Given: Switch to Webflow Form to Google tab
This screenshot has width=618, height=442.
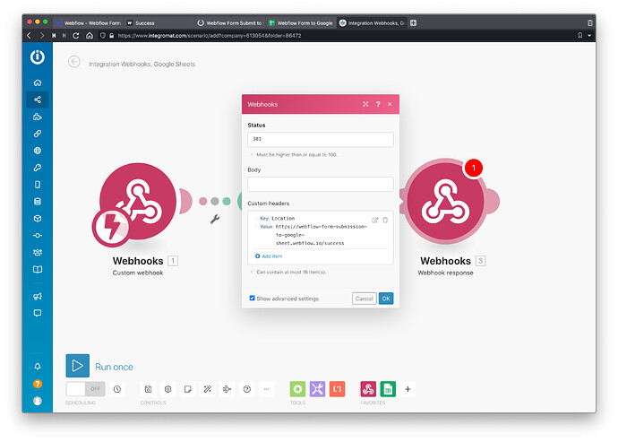Looking at the screenshot, I should coord(301,23).
